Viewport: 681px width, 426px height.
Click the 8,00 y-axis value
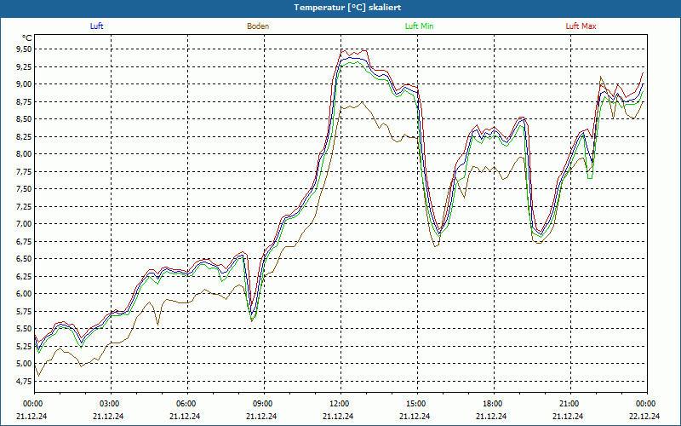point(23,154)
